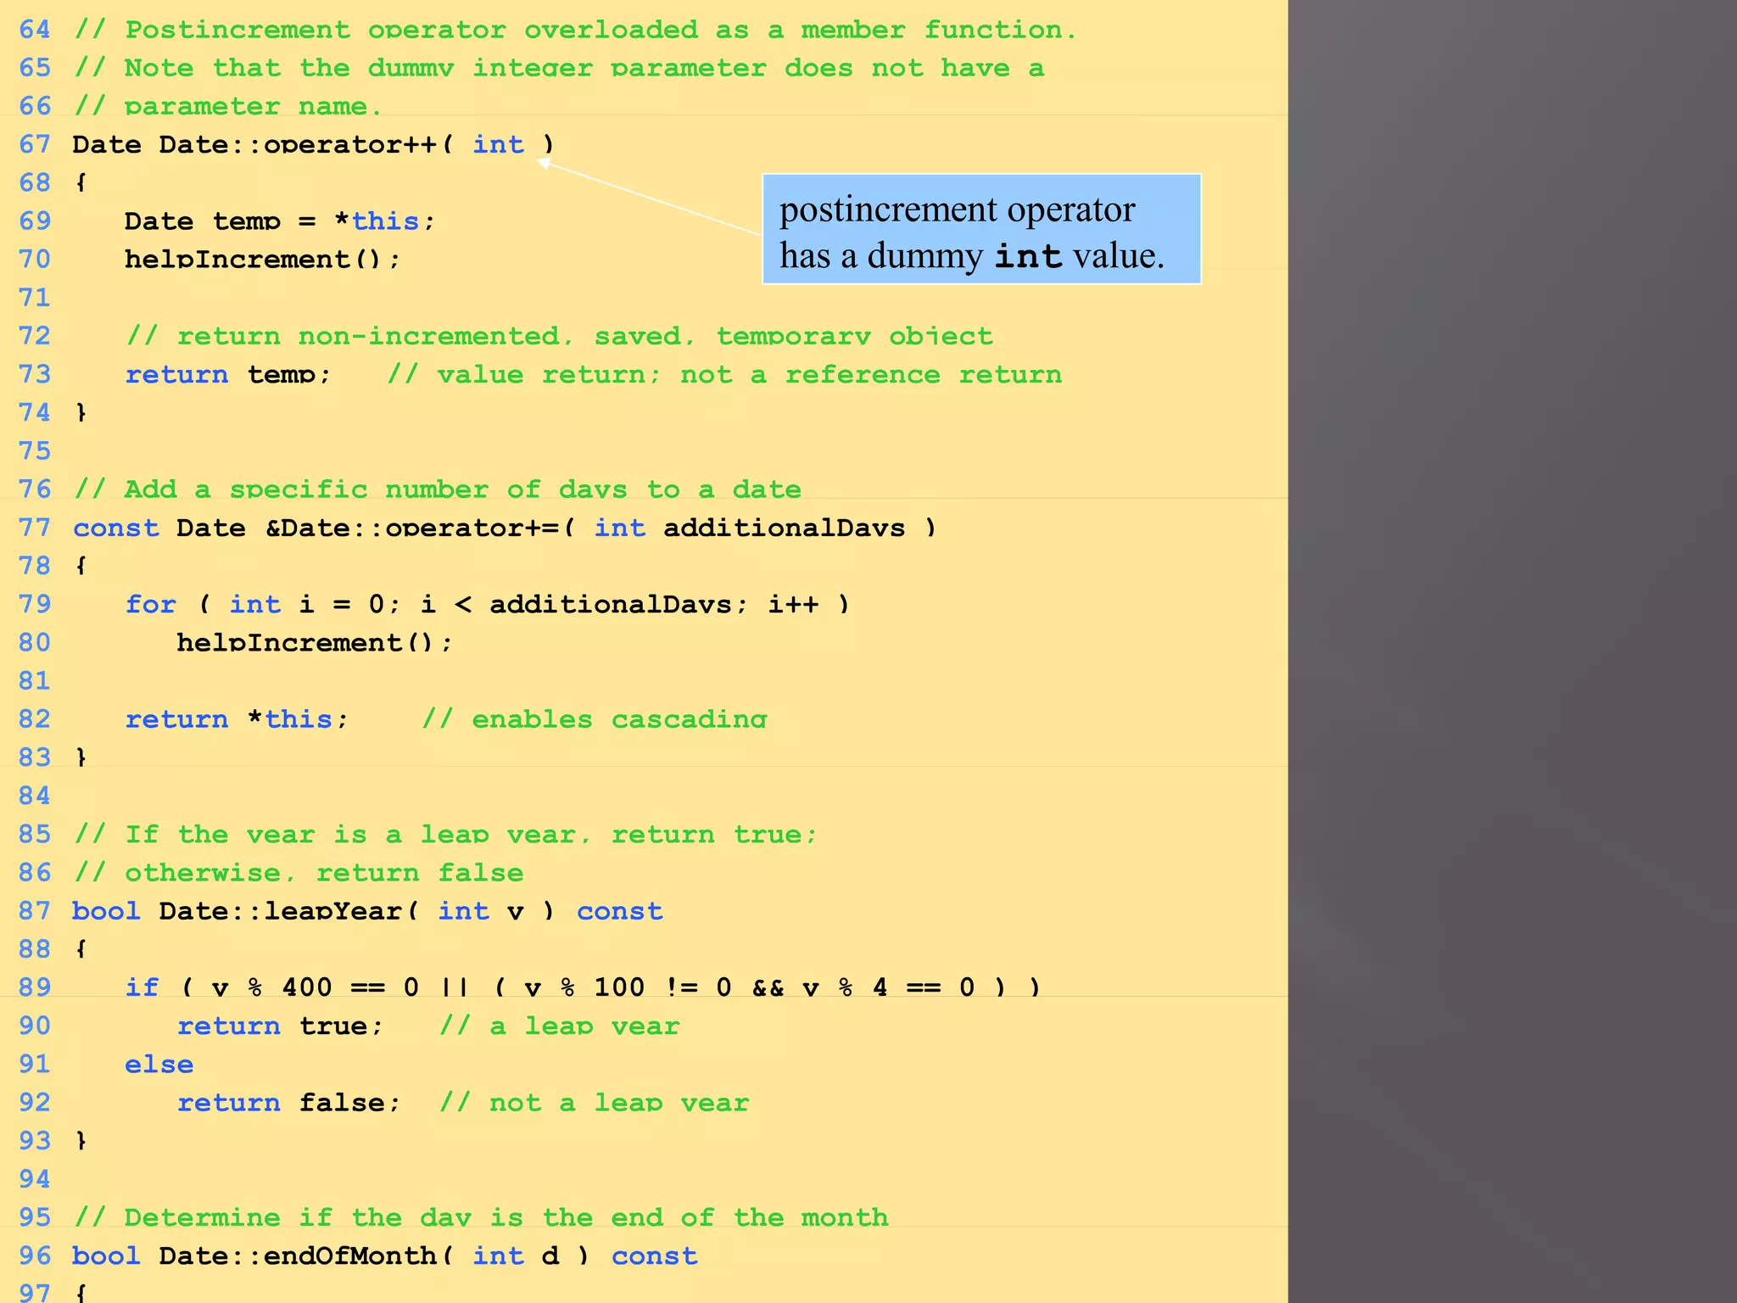
Task: Click comment '// a leap year'
Action: (x=559, y=1026)
